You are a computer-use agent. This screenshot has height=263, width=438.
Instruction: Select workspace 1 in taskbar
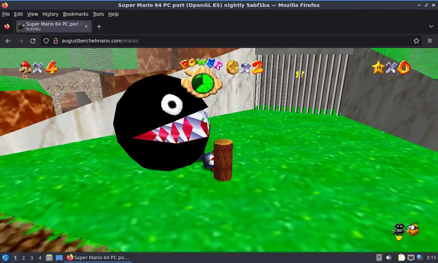pyautogui.click(x=15, y=258)
